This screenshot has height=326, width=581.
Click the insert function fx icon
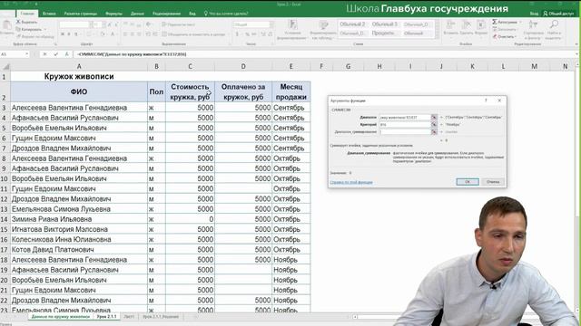coord(66,54)
